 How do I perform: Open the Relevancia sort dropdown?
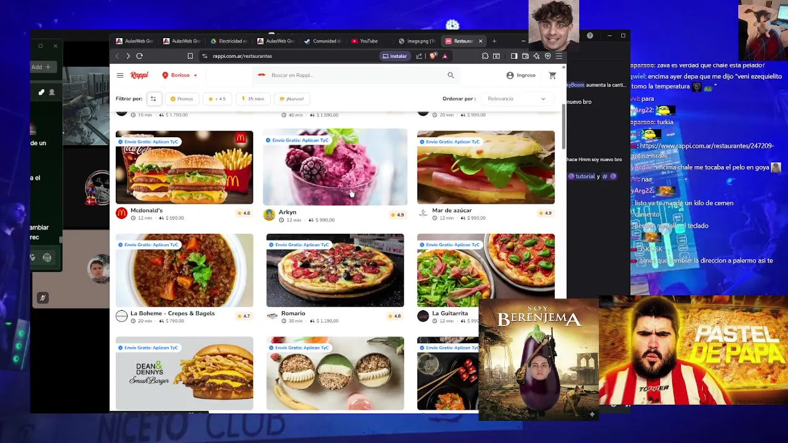[517, 98]
